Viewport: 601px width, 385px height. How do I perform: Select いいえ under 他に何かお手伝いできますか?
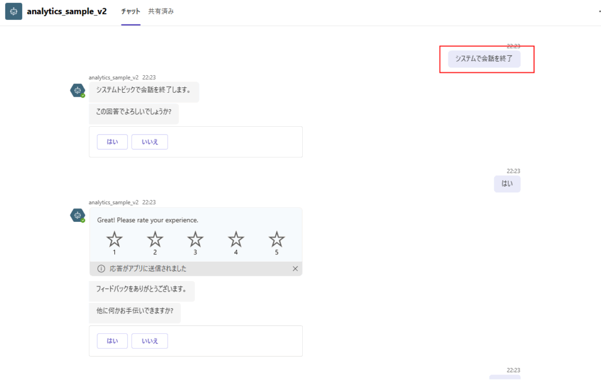click(x=150, y=341)
